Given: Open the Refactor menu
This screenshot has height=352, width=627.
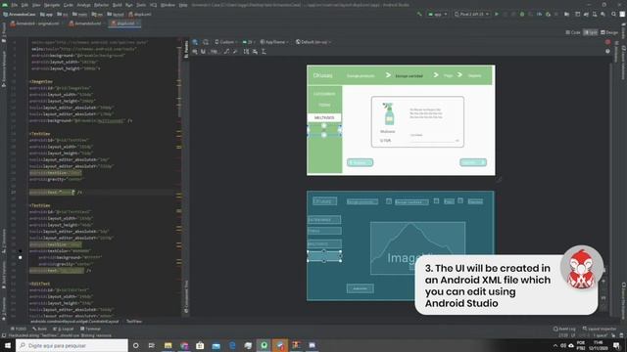Looking at the screenshot, I should point(101,5).
